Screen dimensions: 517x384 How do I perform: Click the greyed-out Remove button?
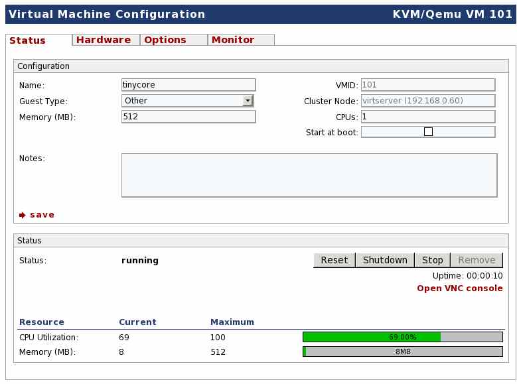point(477,260)
